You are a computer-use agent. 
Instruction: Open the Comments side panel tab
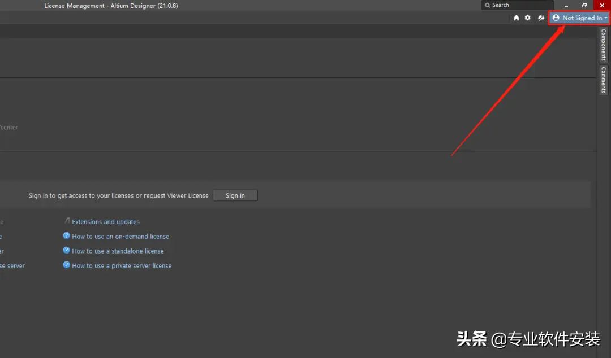(603, 80)
